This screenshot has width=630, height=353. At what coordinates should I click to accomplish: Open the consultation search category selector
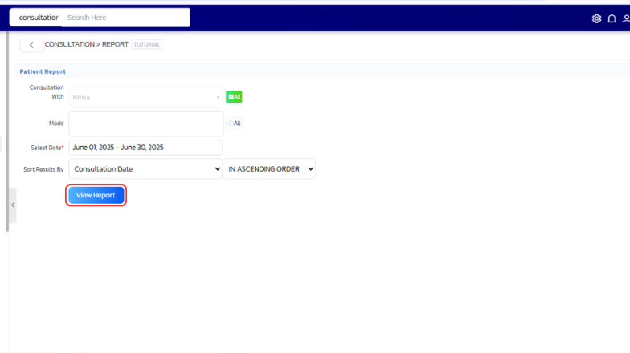tap(39, 18)
